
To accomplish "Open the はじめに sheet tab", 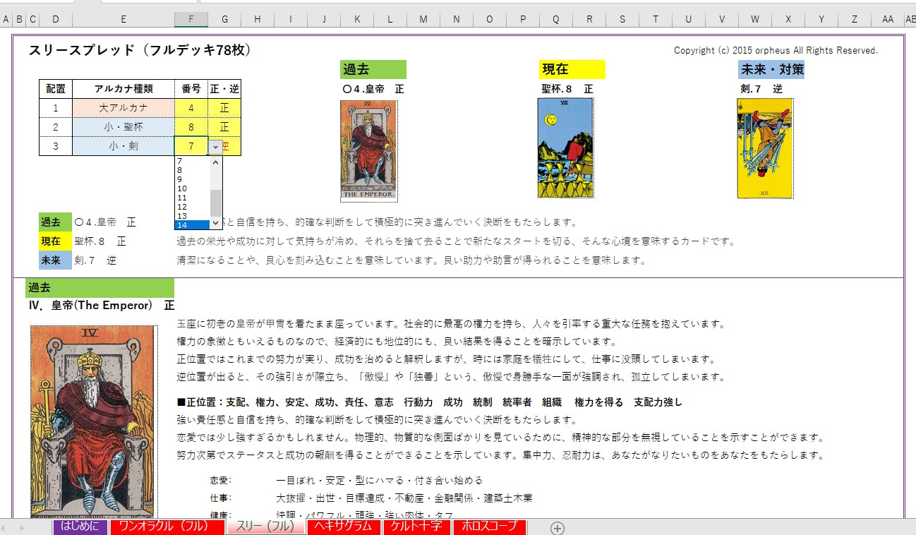I will pos(80,527).
